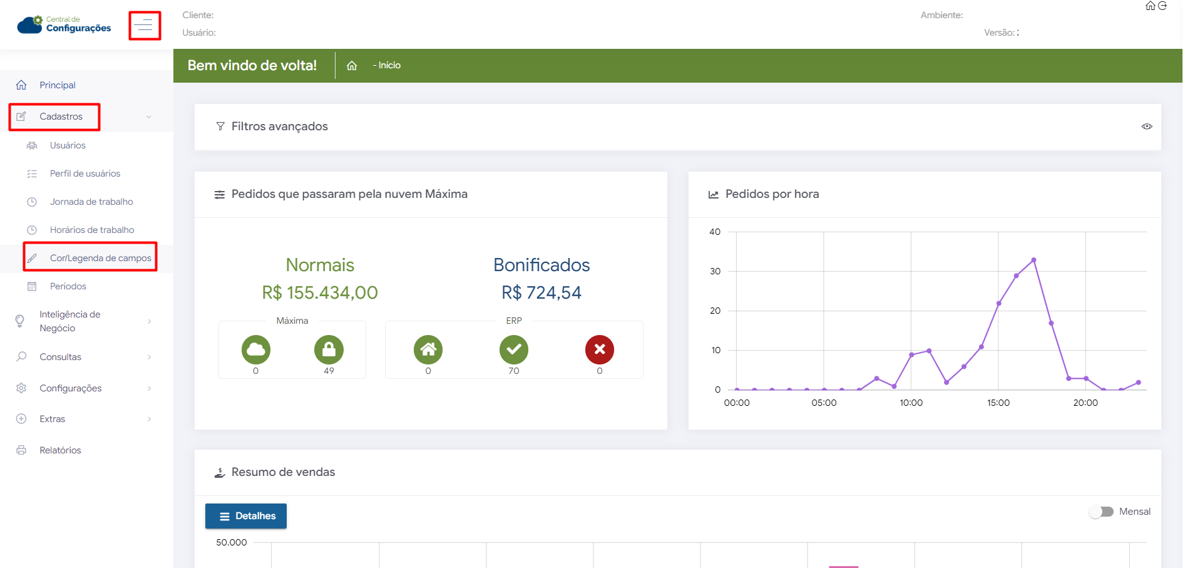The height and width of the screenshot is (568, 1185).
Task: Toggle the advanced filters eye icon
Action: 1146,127
